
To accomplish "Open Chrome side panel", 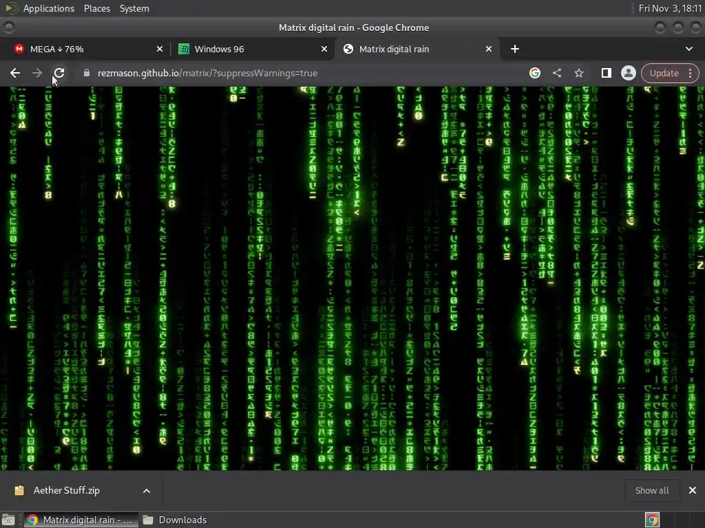I will point(606,73).
